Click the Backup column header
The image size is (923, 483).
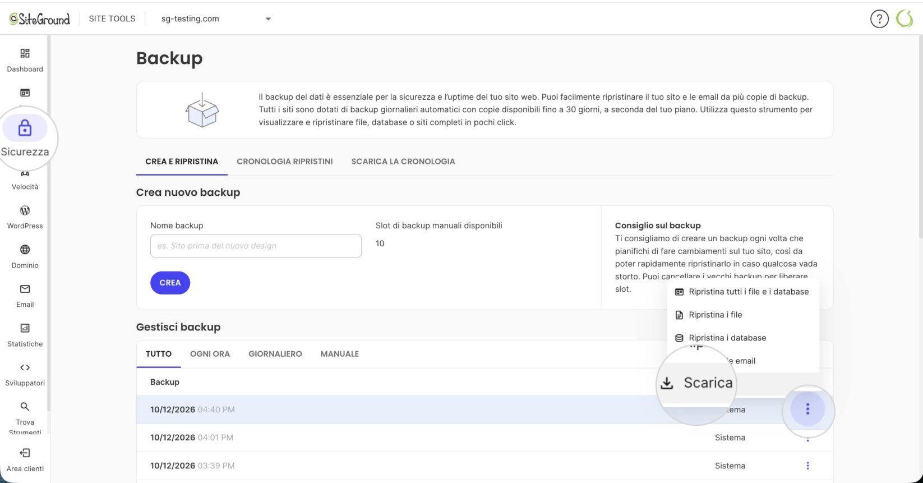pyautogui.click(x=165, y=382)
